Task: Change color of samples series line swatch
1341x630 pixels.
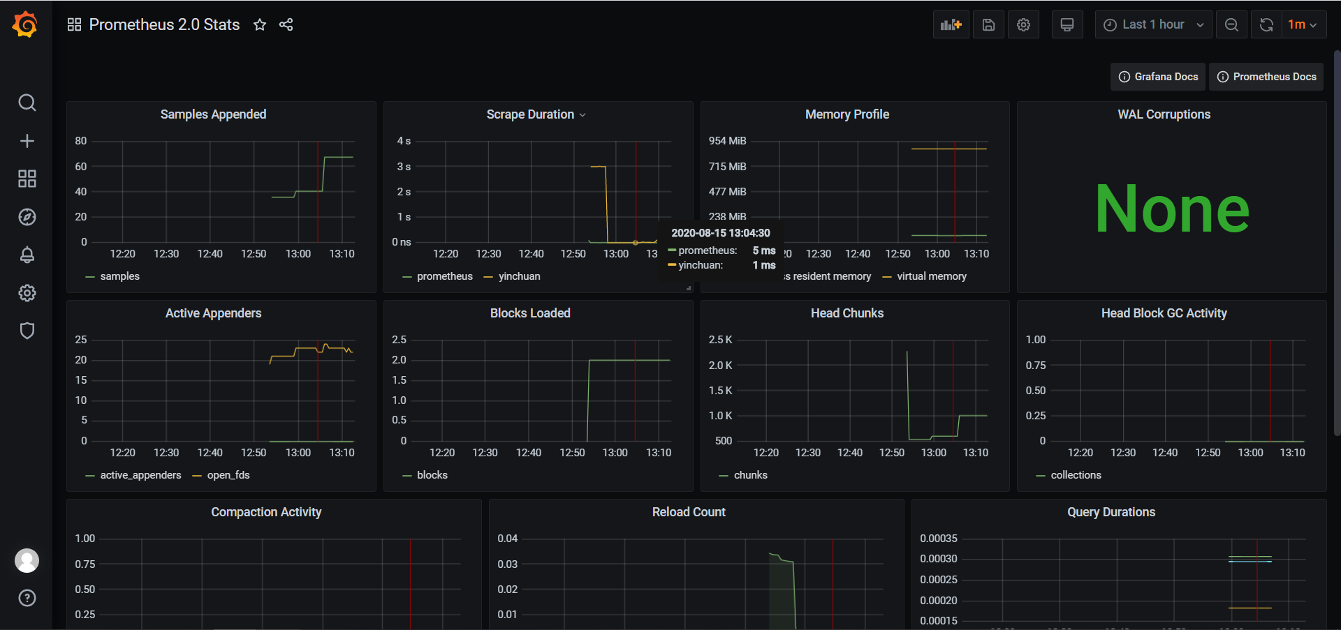Action: (x=90, y=277)
